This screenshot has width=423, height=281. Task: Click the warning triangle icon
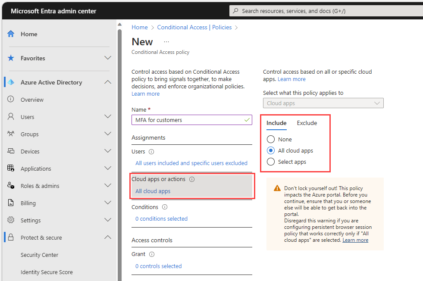pos(277,188)
